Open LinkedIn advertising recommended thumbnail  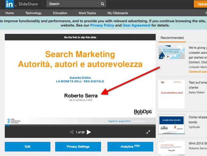[171, 52]
